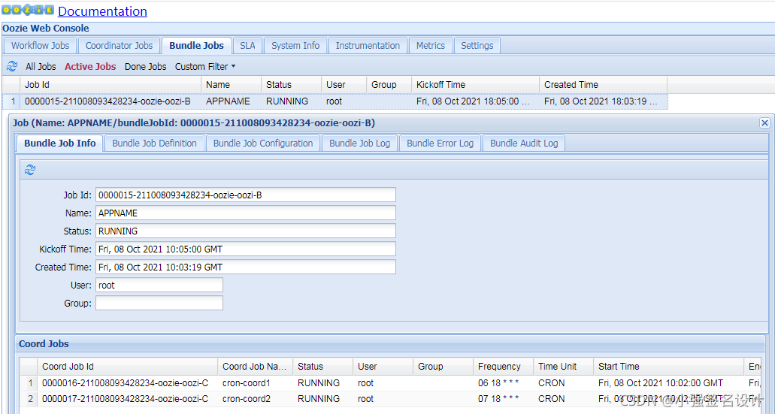
Task: Click the Name field containing APPNAME
Action: pyautogui.click(x=246, y=213)
